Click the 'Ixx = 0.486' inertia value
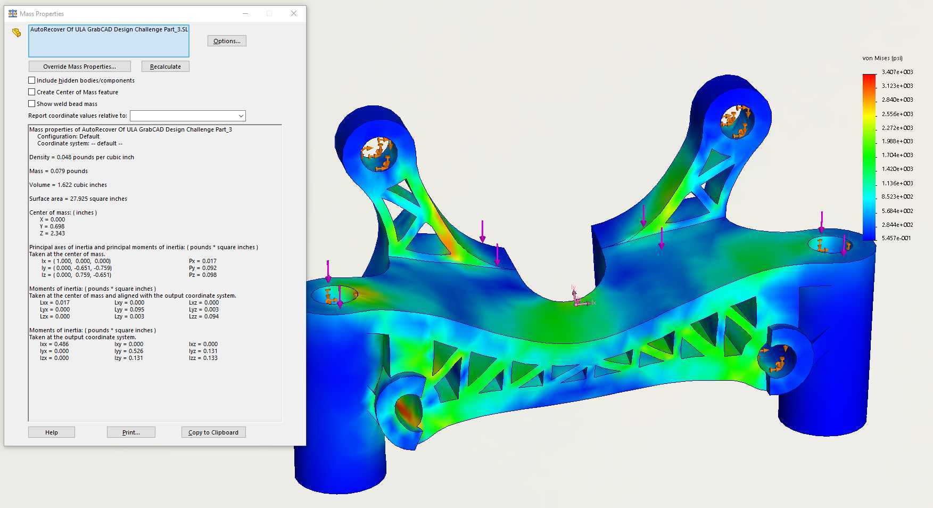Image resolution: width=933 pixels, height=508 pixels. [54, 344]
